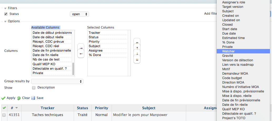The image size is (272, 121).
Task: Open the Status 'open' dropdown
Action: 79,14
